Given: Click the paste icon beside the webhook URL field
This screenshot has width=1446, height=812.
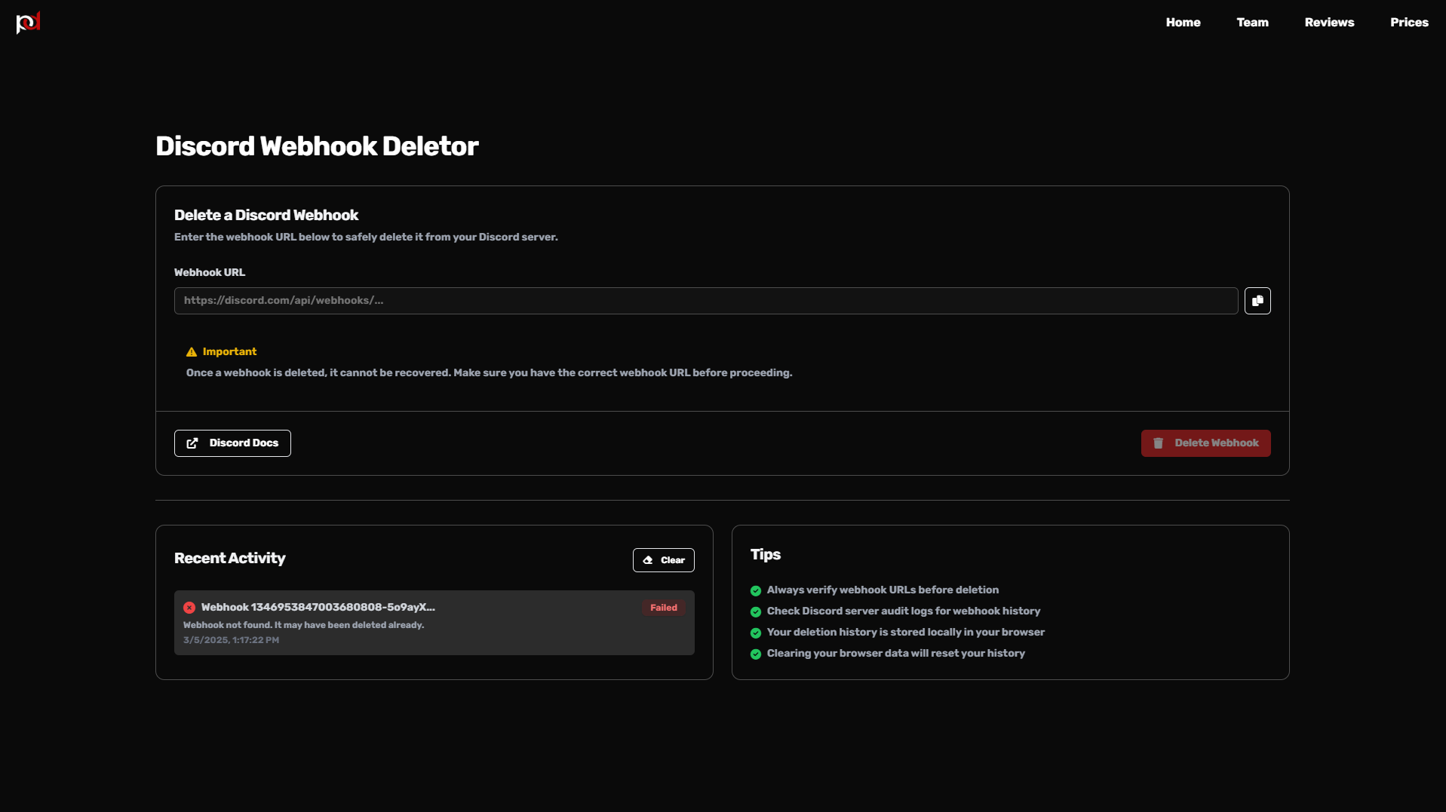Looking at the screenshot, I should pos(1257,300).
